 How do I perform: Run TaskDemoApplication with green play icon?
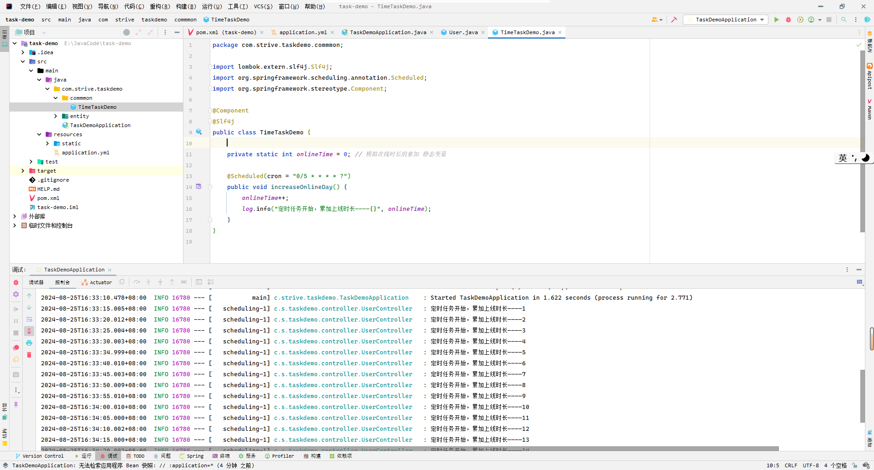point(777,20)
